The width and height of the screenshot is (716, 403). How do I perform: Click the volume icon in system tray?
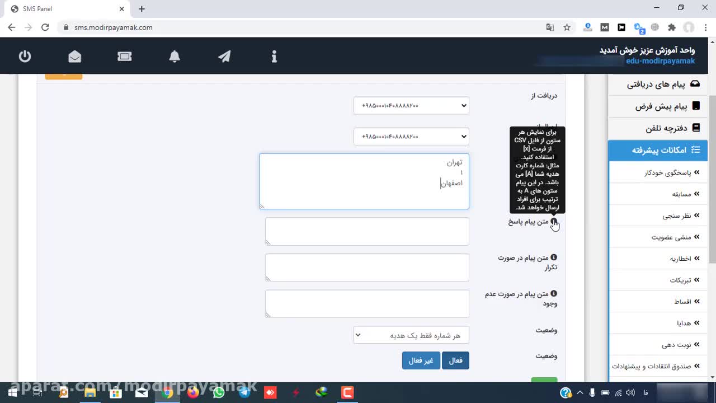[630, 392]
